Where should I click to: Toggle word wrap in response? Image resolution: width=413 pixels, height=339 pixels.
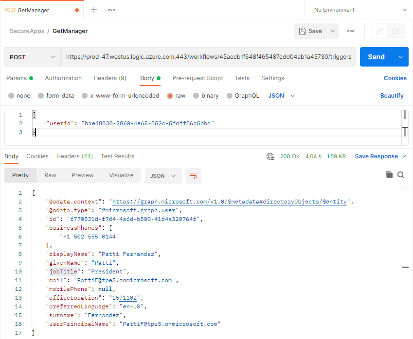[194, 175]
